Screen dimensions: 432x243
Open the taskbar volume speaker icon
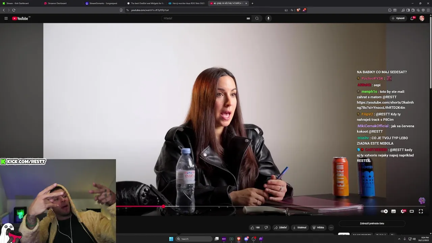[414, 239]
